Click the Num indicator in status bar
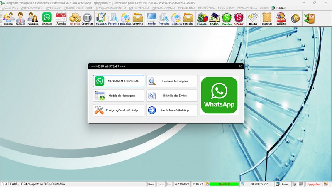The width and height of the screenshot is (332, 187). click(x=151, y=184)
